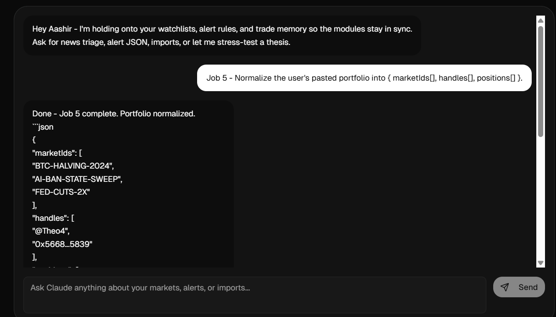
Task: Click the scrollbar up arrow in chat
Action: tap(540, 21)
